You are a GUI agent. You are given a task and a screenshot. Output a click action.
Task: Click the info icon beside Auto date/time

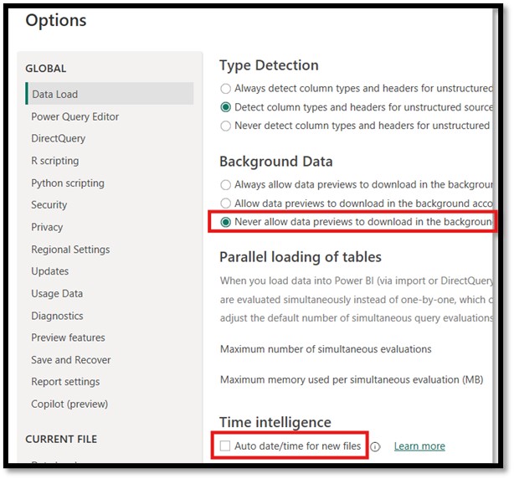pos(375,446)
